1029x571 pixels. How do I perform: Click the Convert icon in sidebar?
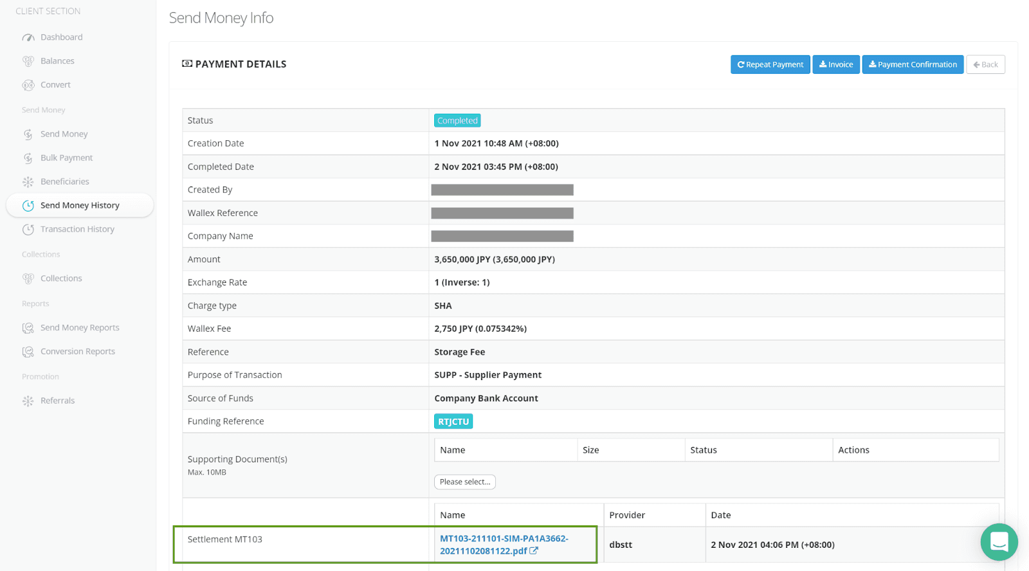pyautogui.click(x=28, y=85)
